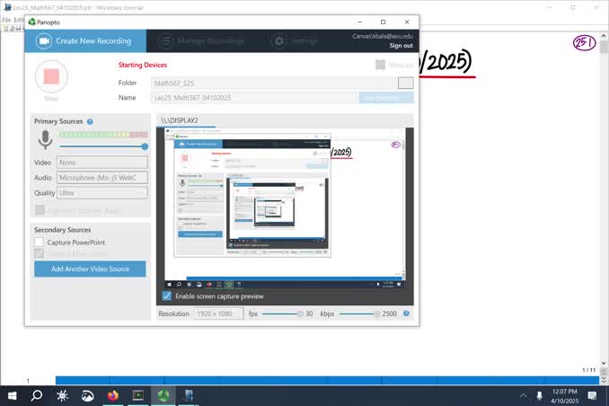Screen dimensions: 609x406
Task: Click the Sign out link
Action: pyautogui.click(x=401, y=46)
